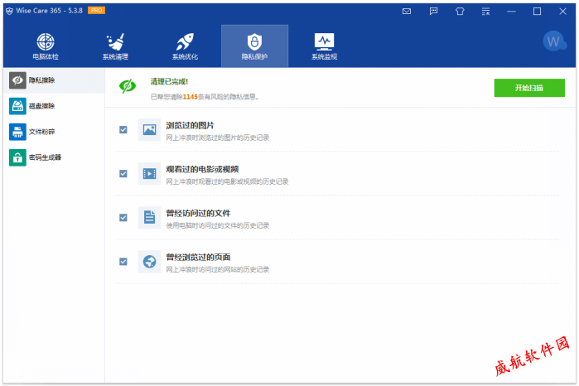Screen dimensions: 579x386
Task: Click the user avatar W icon
Action: pyautogui.click(x=553, y=41)
